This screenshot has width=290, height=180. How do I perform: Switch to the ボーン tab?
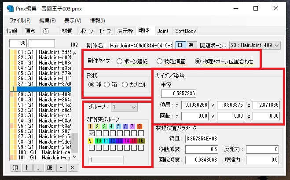[87, 31]
